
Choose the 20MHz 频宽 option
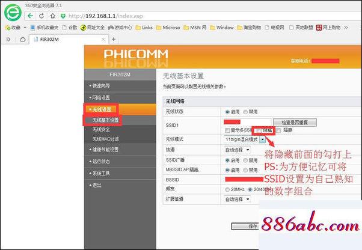227,189
